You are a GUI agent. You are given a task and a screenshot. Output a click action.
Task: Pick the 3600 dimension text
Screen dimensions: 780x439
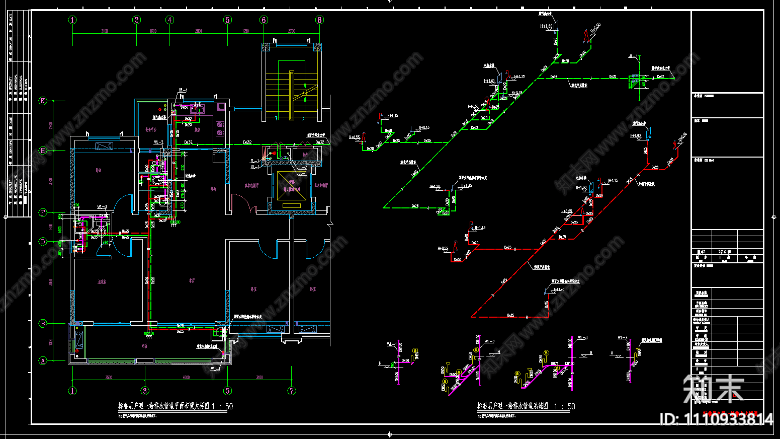tap(109, 378)
